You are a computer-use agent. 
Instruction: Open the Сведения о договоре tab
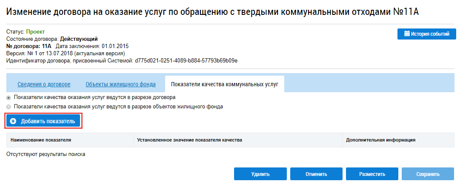tap(44, 84)
